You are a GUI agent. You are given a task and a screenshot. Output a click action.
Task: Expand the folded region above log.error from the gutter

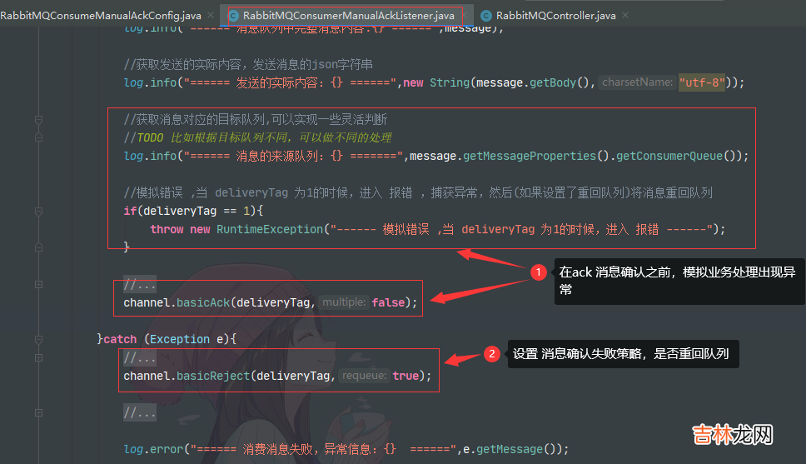(x=38, y=412)
